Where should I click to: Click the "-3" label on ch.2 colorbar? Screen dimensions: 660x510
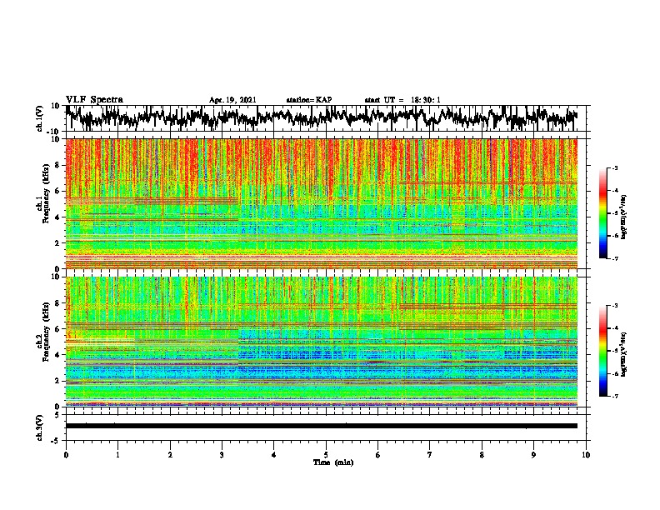[x=615, y=306]
